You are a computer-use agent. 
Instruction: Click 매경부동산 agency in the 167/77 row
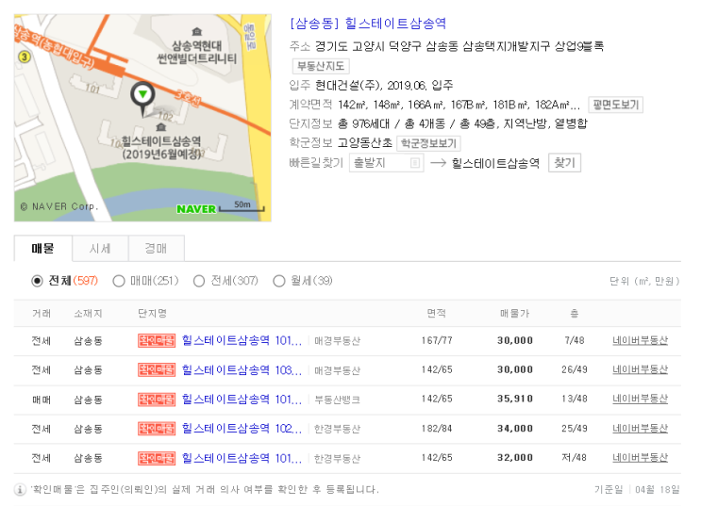pyautogui.click(x=337, y=341)
